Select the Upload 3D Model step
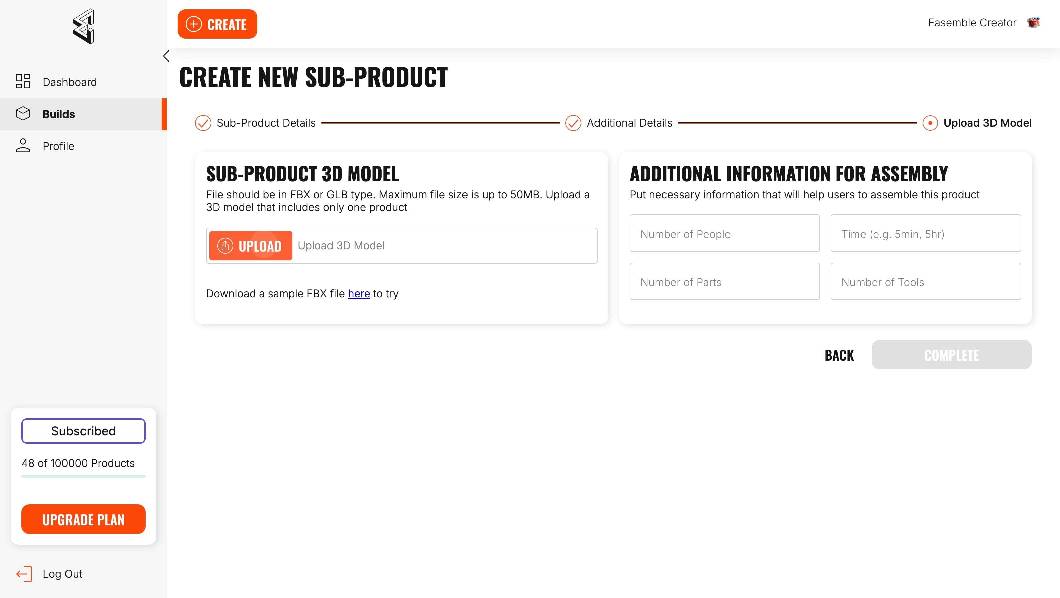 tap(987, 123)
